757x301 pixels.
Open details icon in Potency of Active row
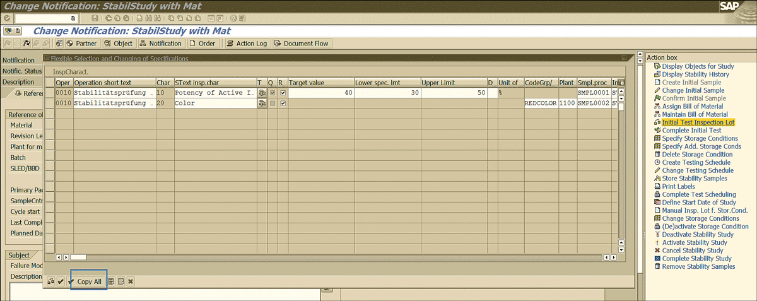(x=262, y=93)
